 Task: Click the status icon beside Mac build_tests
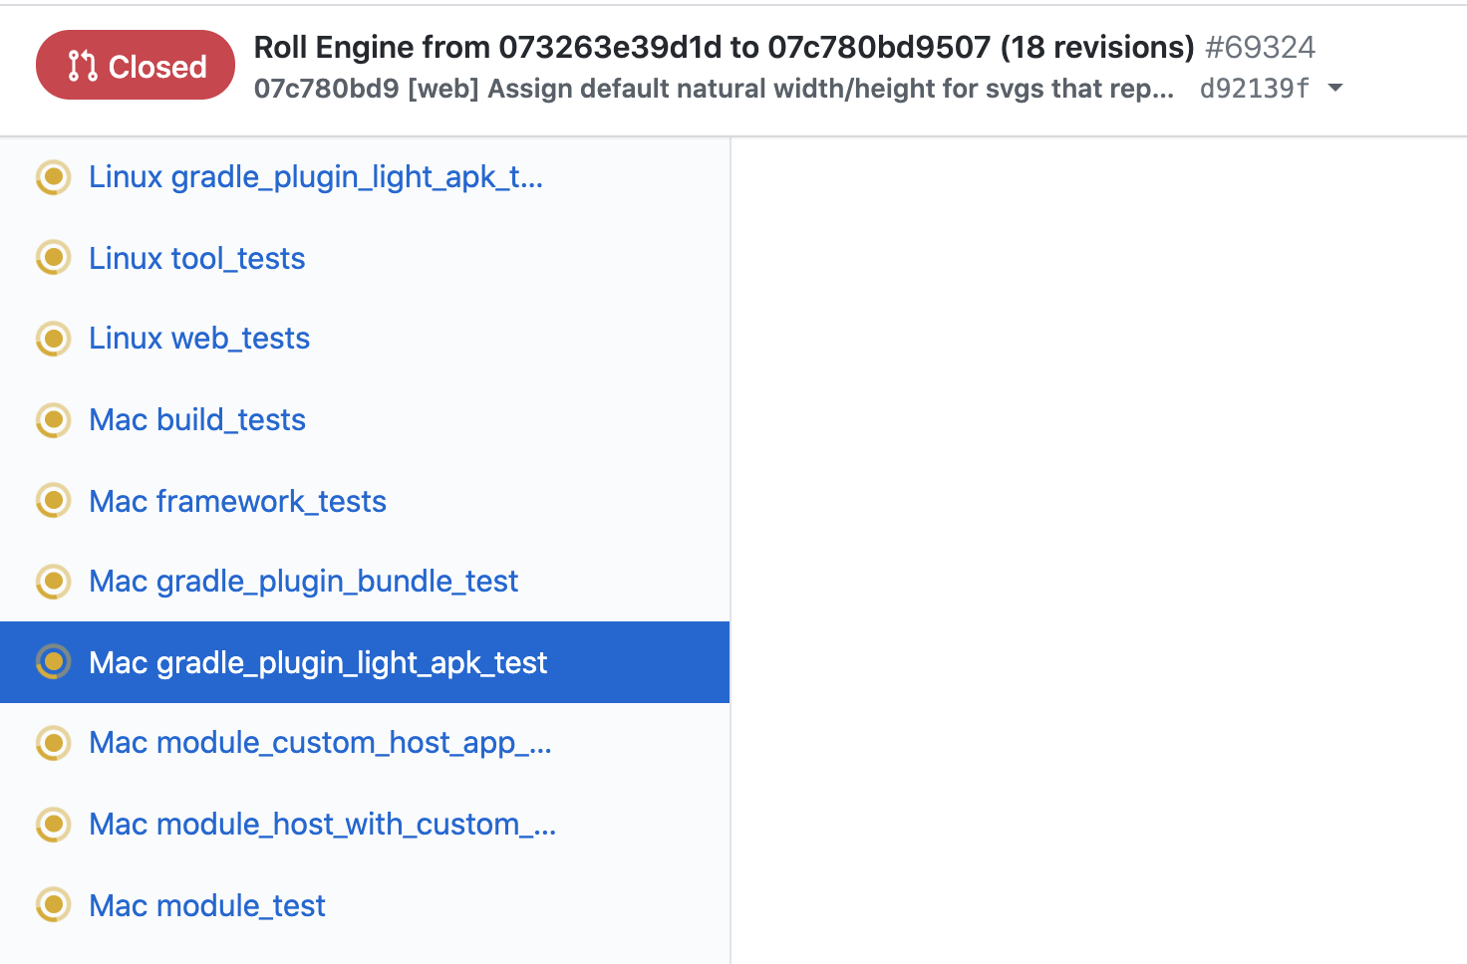(53, 419)
